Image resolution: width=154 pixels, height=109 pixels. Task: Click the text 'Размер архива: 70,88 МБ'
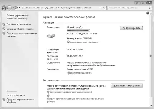[x=79, y=38]
